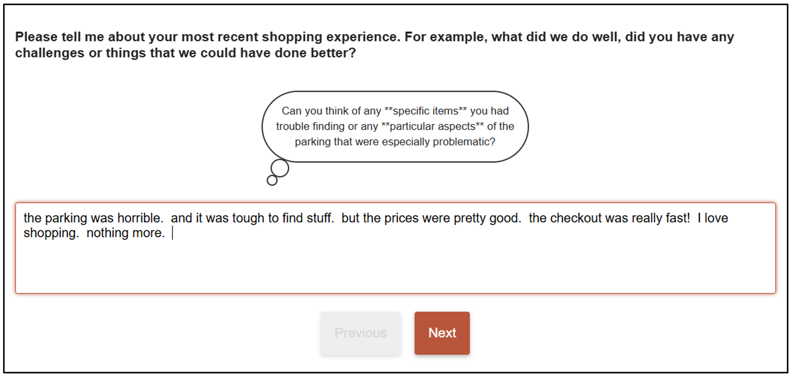Click the smallest circle of the thought bubble tail
The height and width of the screenshot is (376, 790).
click(272, 180)
